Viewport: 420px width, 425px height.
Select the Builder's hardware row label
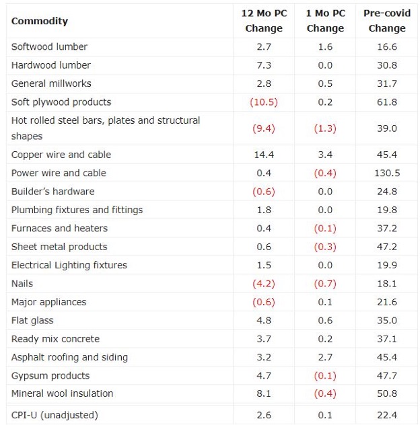[53, 192]
